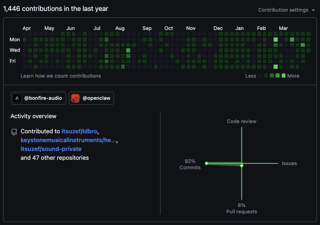Screen dimensions: 320x225
Task: Open the itsuzef/sound-private repository link
Action: pos(51,149)
